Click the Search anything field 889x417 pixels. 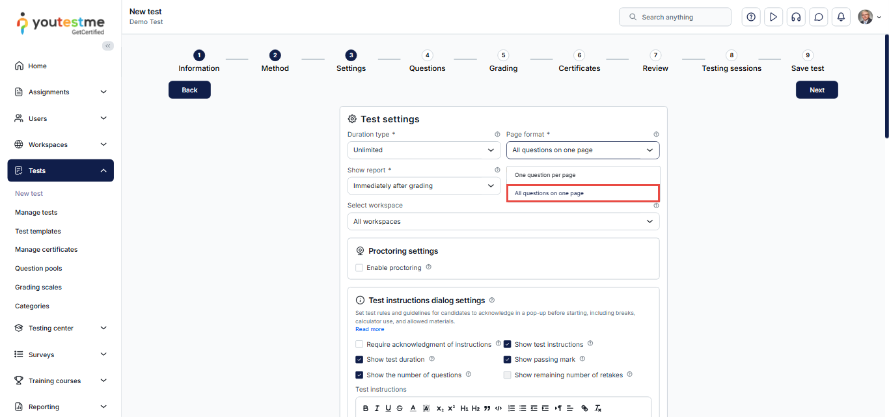675,17
